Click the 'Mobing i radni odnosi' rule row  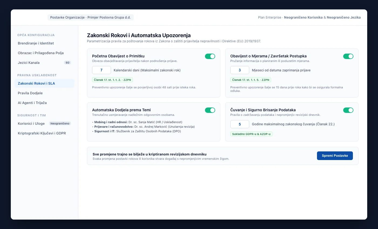point(137,122)
